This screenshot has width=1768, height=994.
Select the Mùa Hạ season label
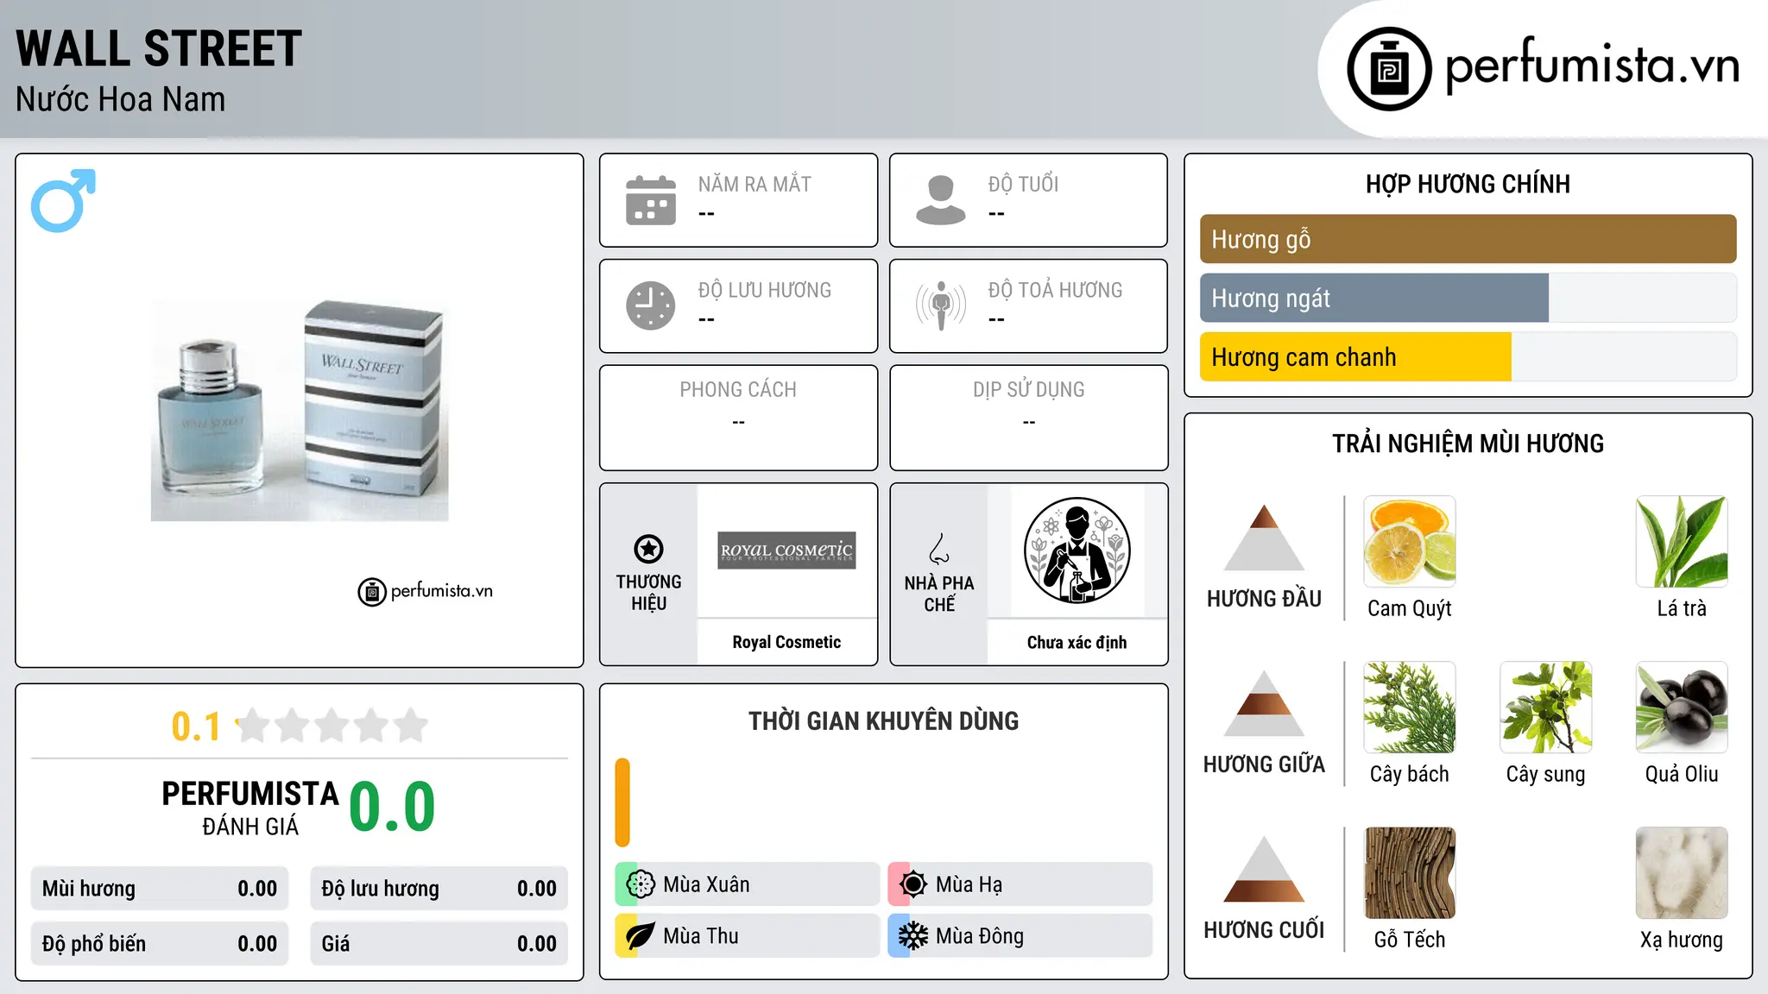[969, 884]
